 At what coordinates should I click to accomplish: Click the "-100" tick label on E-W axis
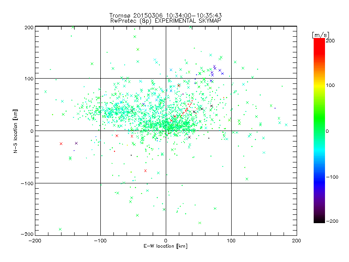click(x=100, y=241)
